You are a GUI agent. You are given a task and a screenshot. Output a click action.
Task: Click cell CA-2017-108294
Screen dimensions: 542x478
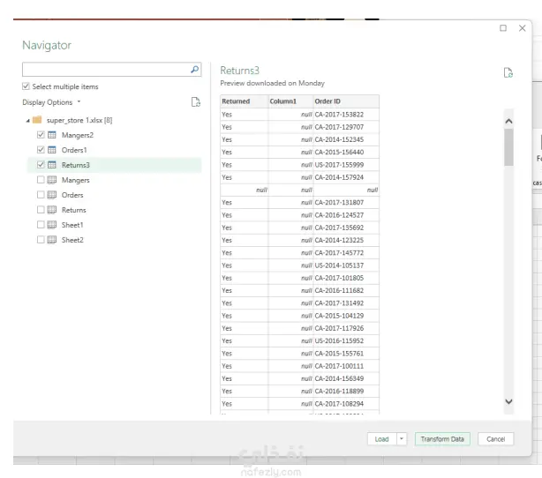346,404
